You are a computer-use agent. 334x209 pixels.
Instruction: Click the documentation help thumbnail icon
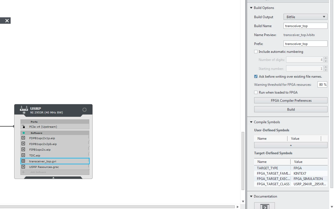[x=265, y=206]
